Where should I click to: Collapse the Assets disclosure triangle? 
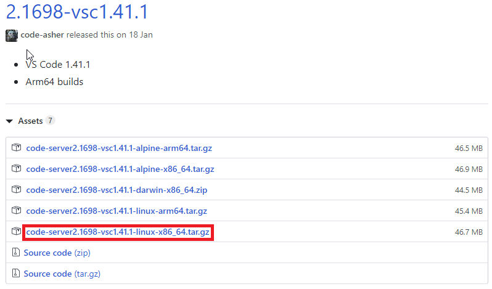[x=9, y=121]
